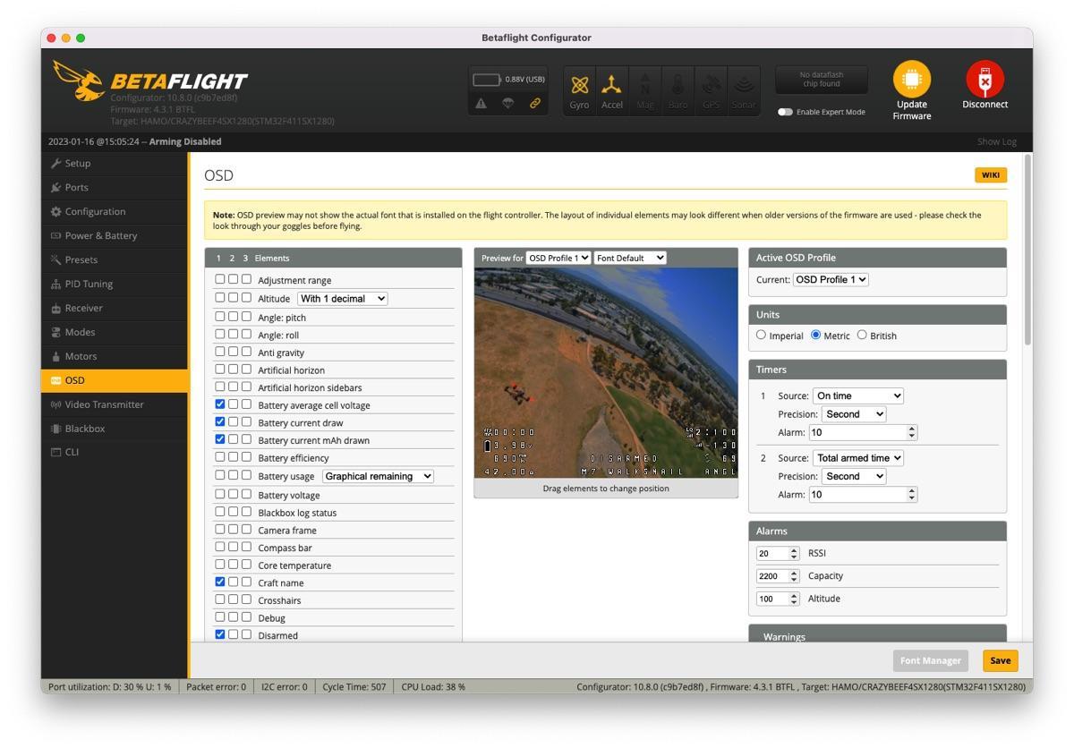Image resolution: width=1074 pixels, height=748 pixels.
Task: Open the Presets tab
Action: point(115,260)
